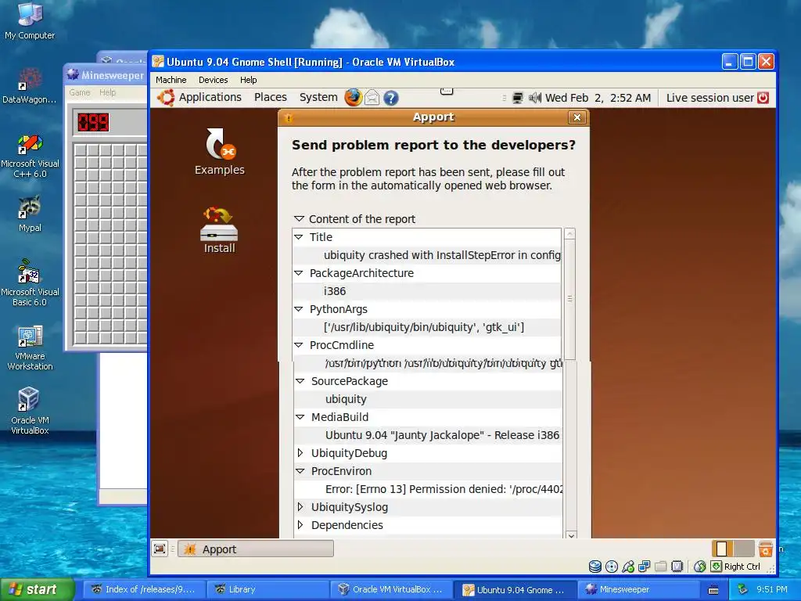
Task: Click the first Ubuntu workspace switcher cell
Action: (722, 549)
